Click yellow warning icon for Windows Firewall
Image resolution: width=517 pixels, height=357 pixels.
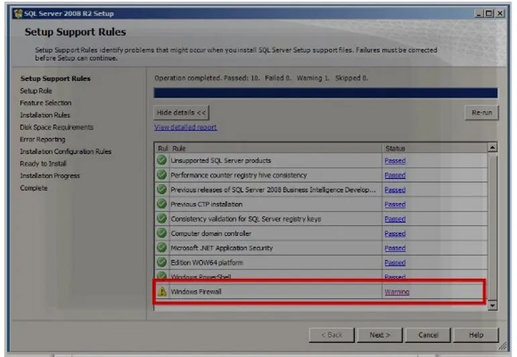(x=162, y=291)
